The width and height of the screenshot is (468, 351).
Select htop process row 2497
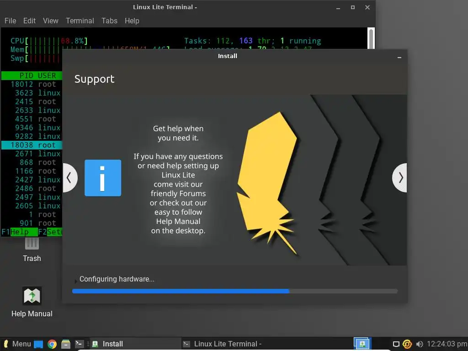click(x=32, y=197)
